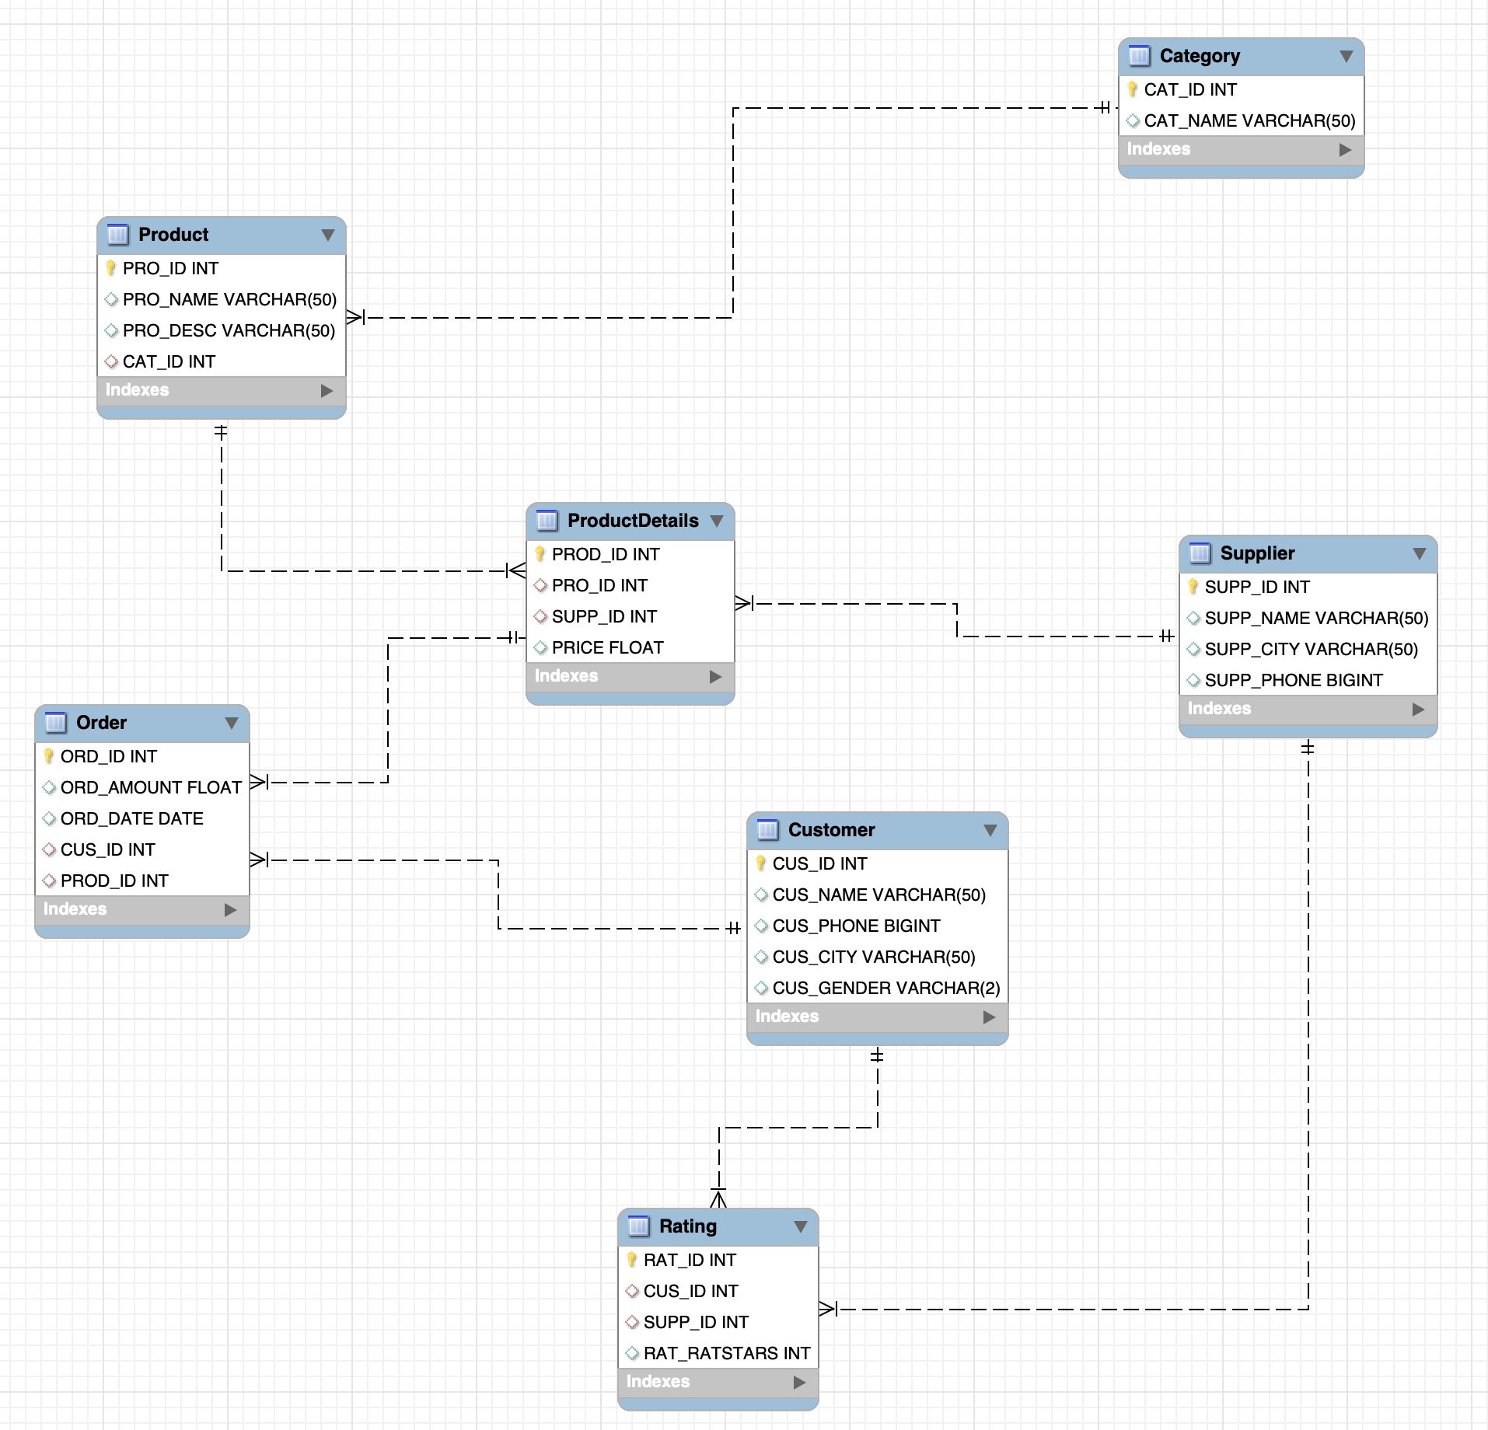
Task: Collapse the Supplier table header arrow
Action: tap(1420, 554)
